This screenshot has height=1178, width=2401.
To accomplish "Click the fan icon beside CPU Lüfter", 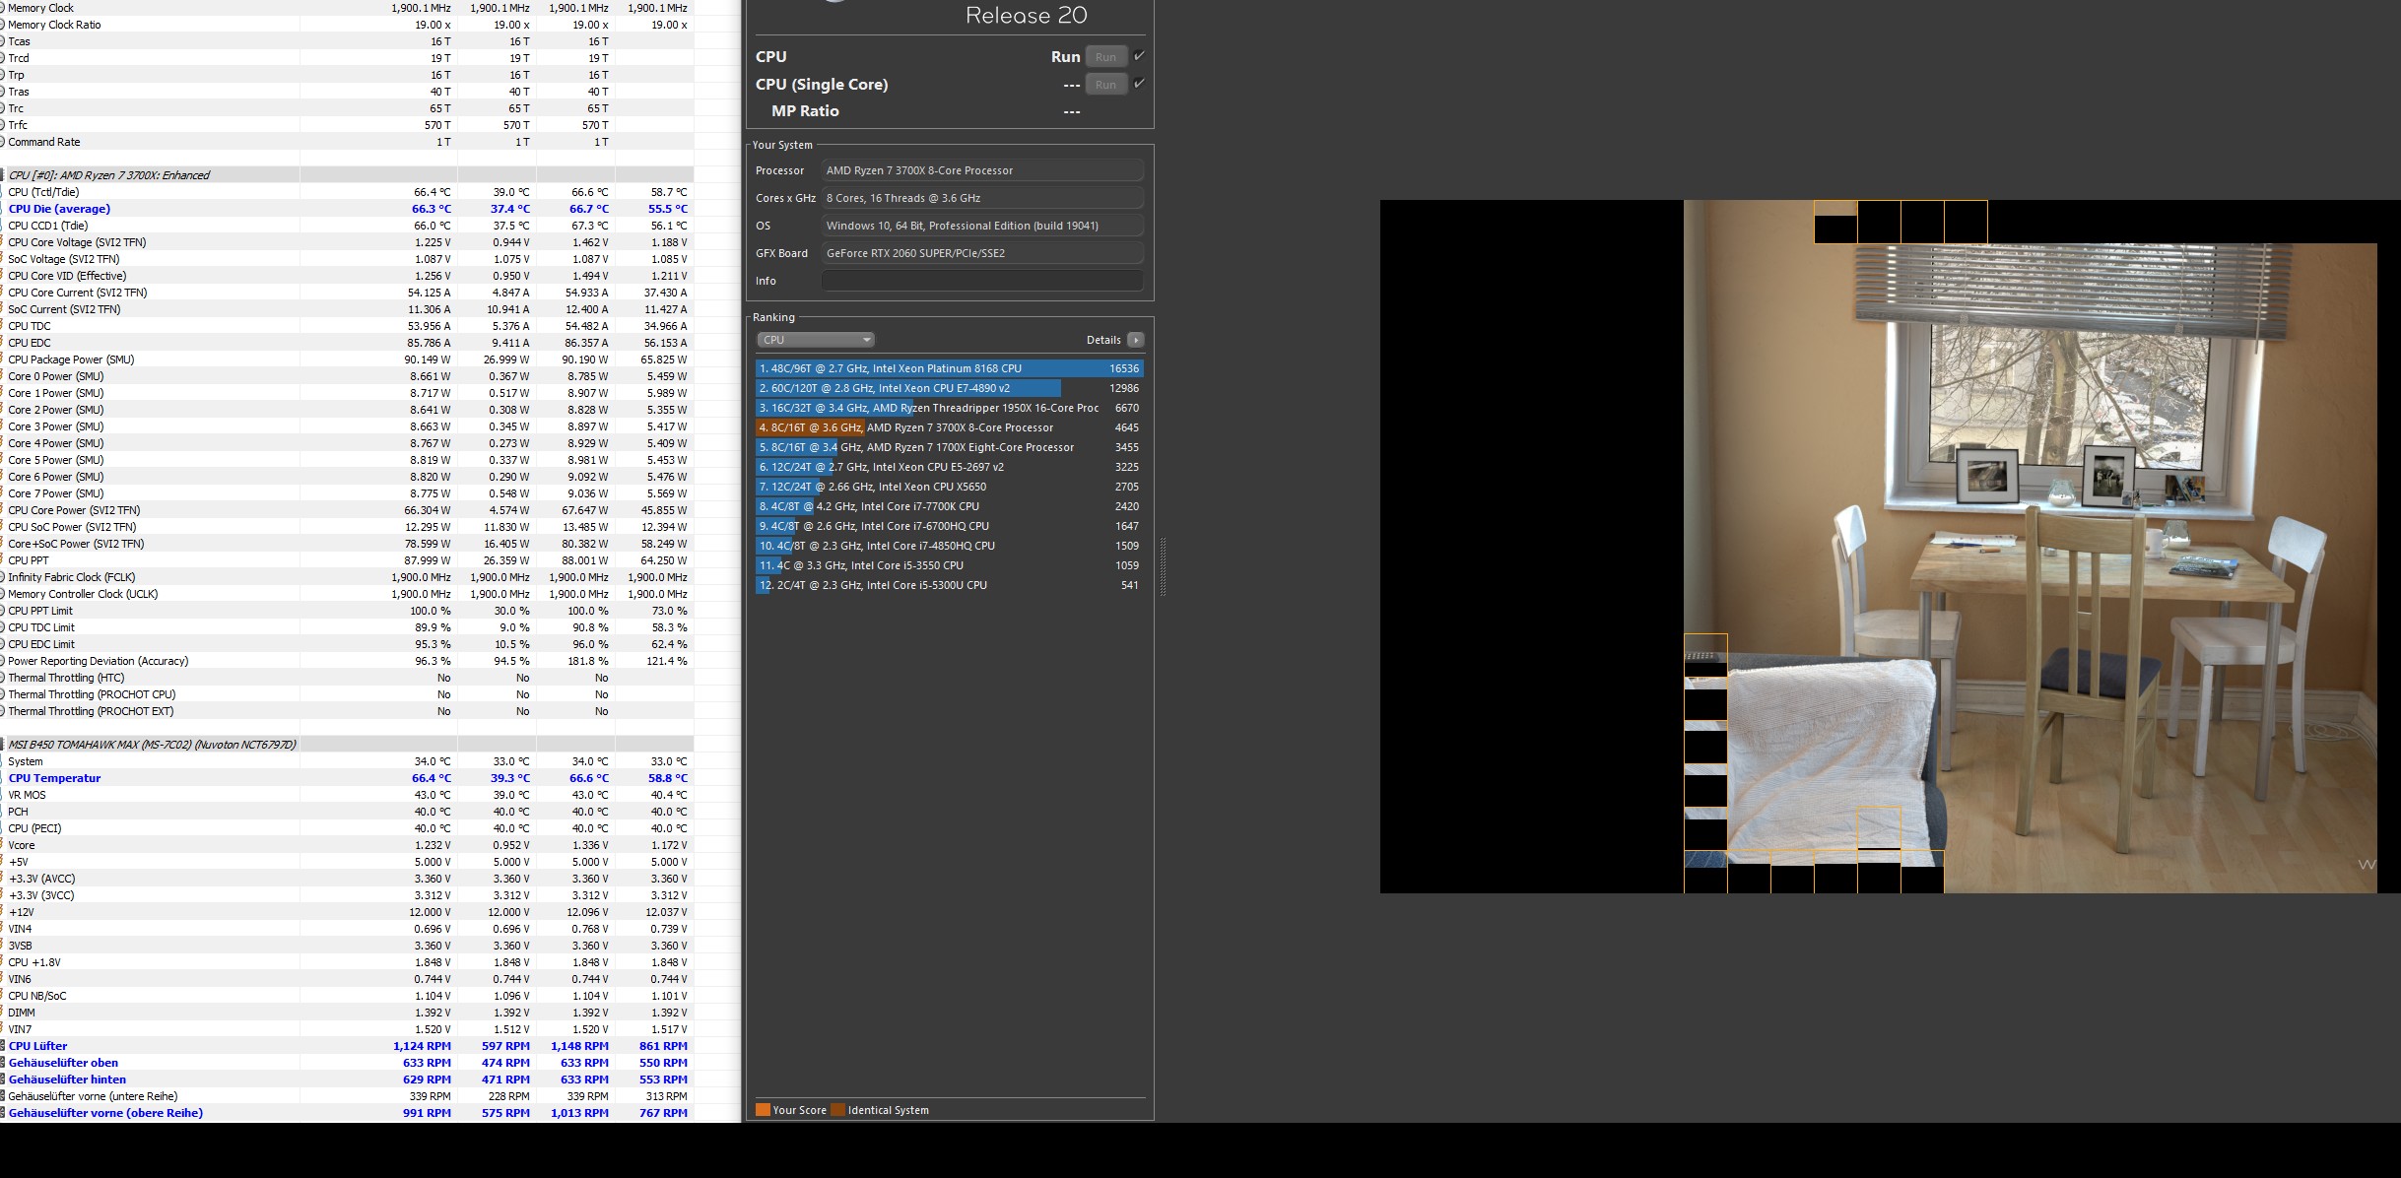I will pyautogui.click(x=3, y=1046).
